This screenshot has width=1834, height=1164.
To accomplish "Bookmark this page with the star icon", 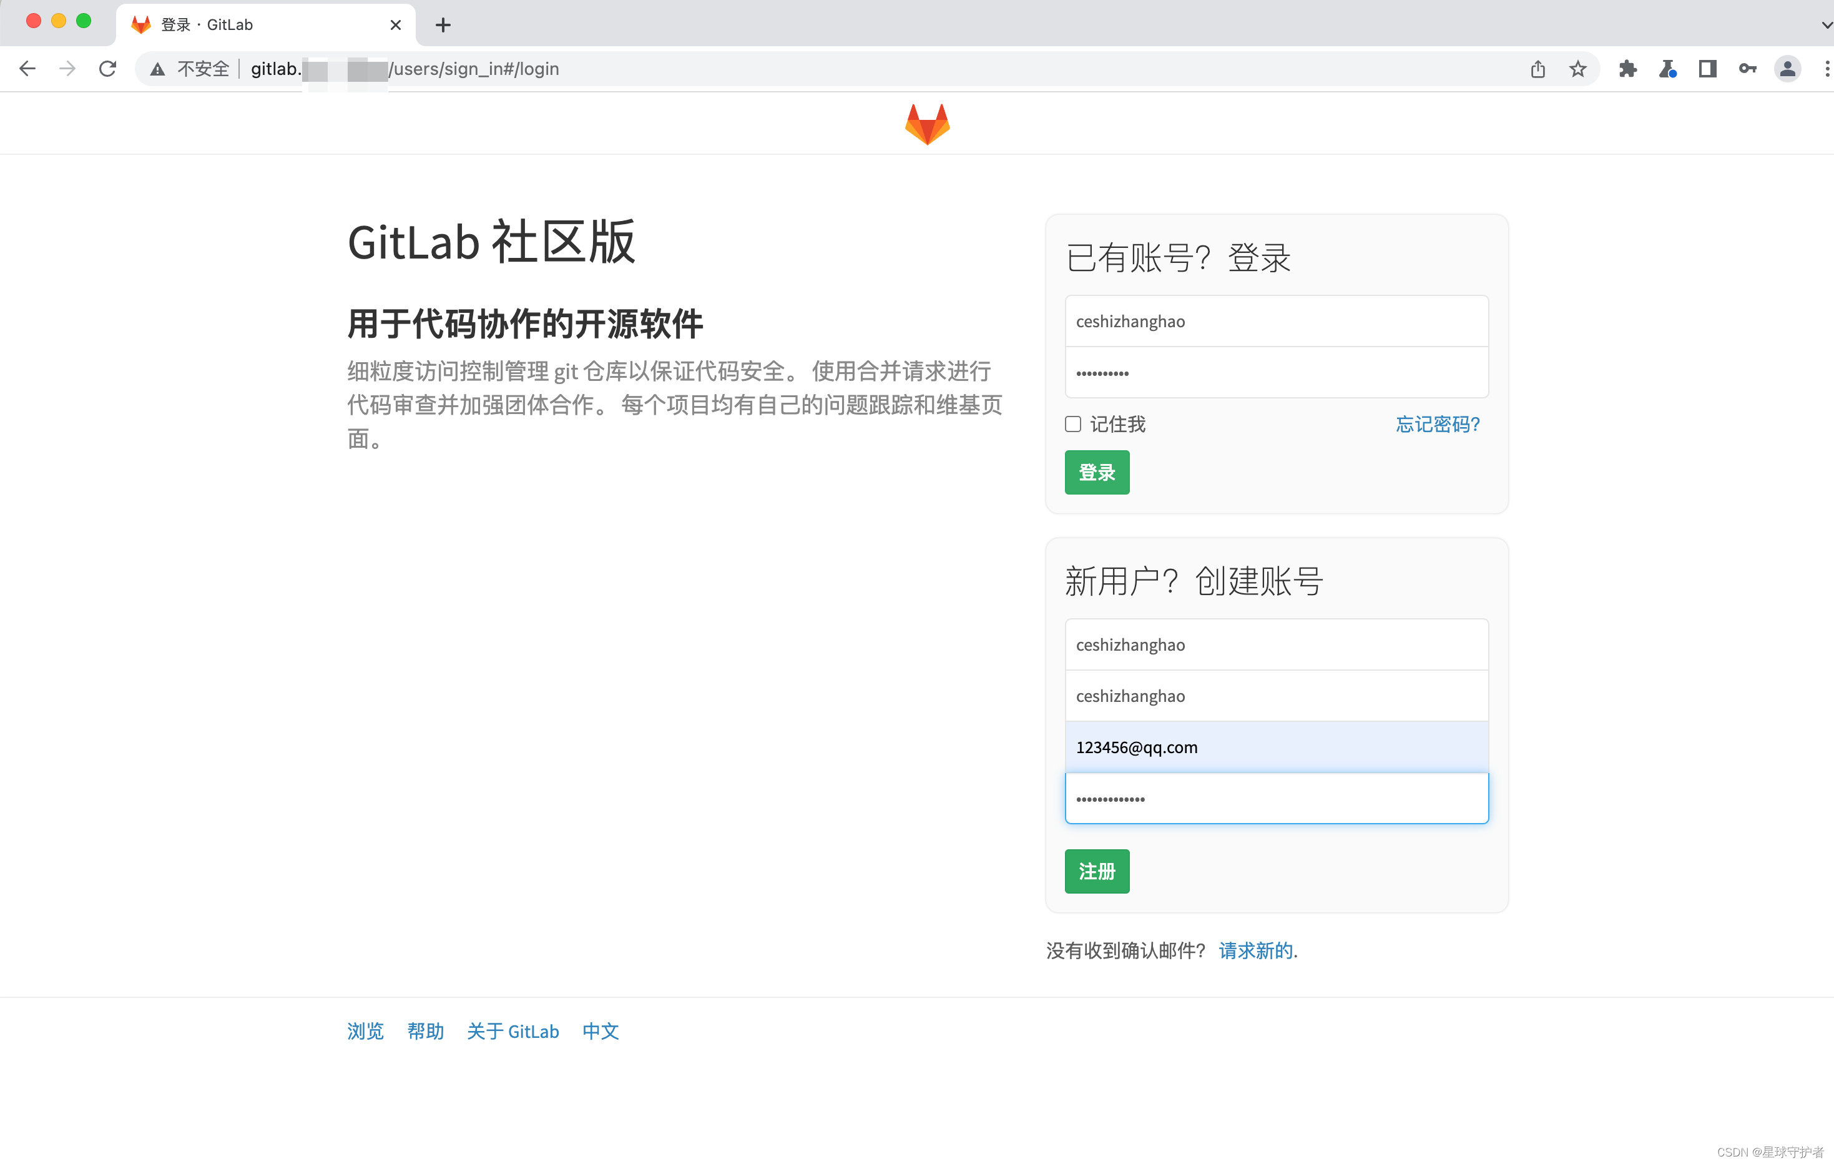I will coord(1577,69).
